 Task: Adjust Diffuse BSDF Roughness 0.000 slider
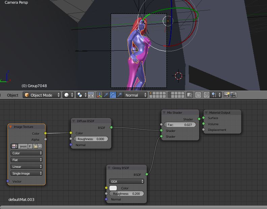[91, 139]
